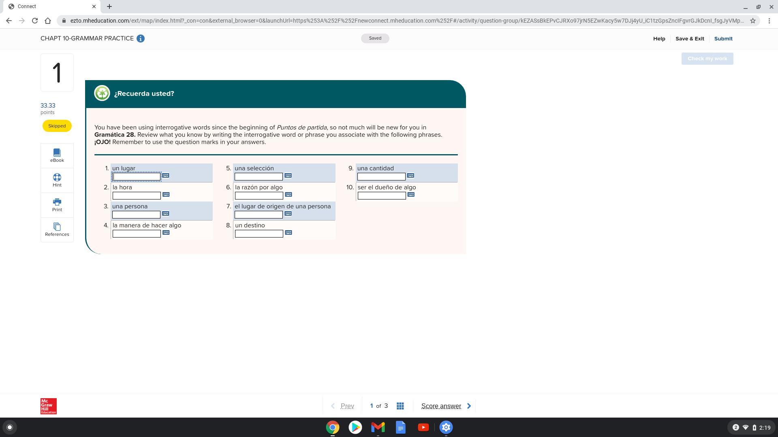This screenshot has height=437, width=778.
Task: Click input box under 'la razón por algo'
Action: click(x=259, y=196)
